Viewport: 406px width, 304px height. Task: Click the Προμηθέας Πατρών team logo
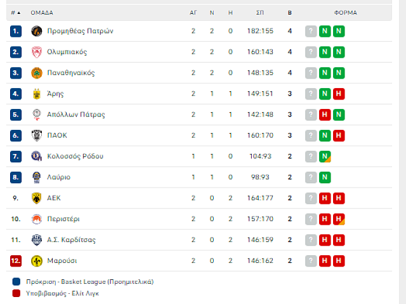[37, 31]
